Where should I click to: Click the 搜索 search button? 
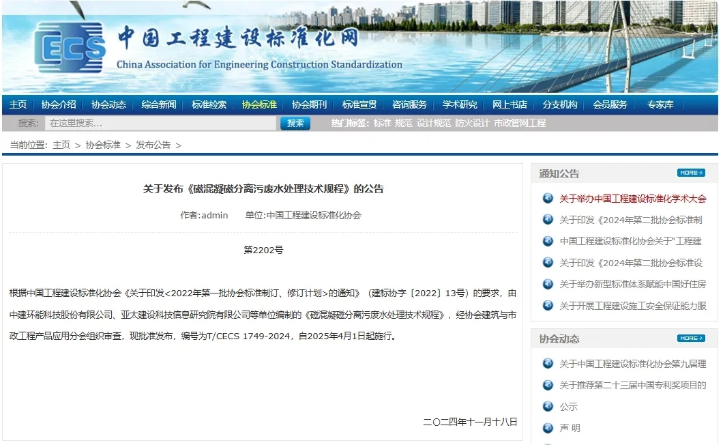(x=295, y=124)
